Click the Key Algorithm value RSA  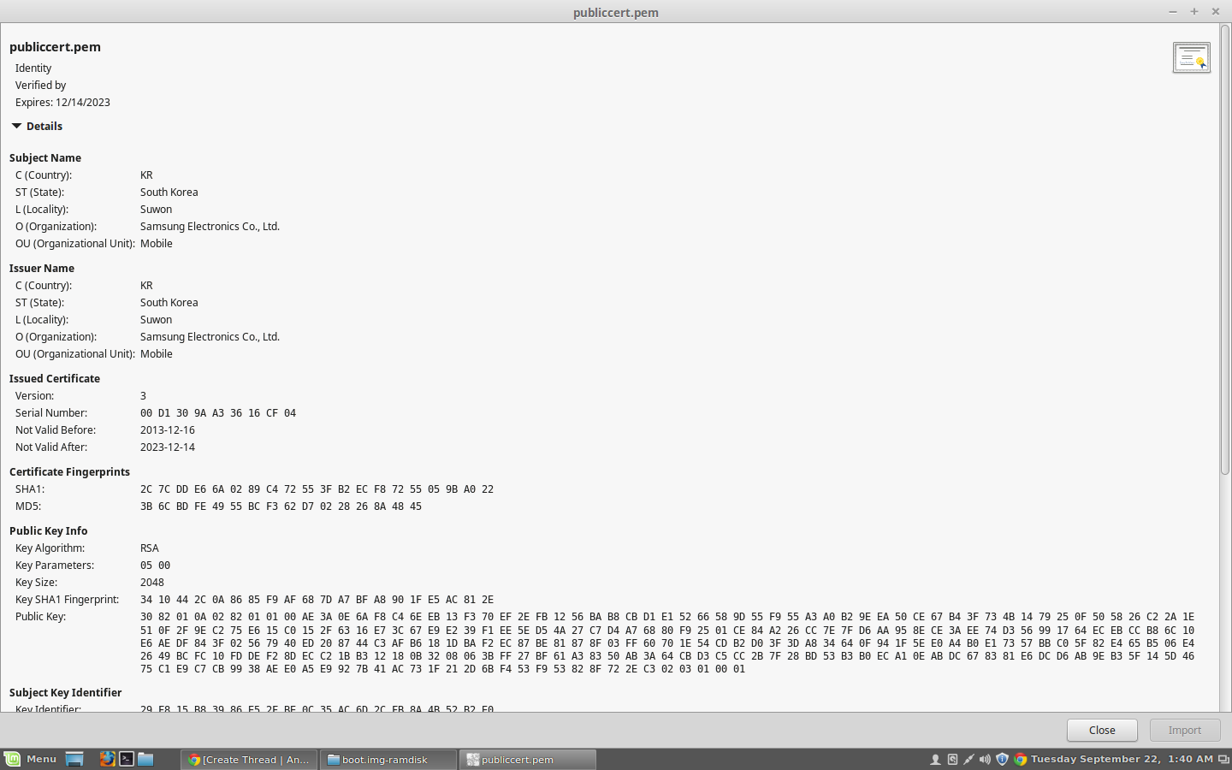150,548
